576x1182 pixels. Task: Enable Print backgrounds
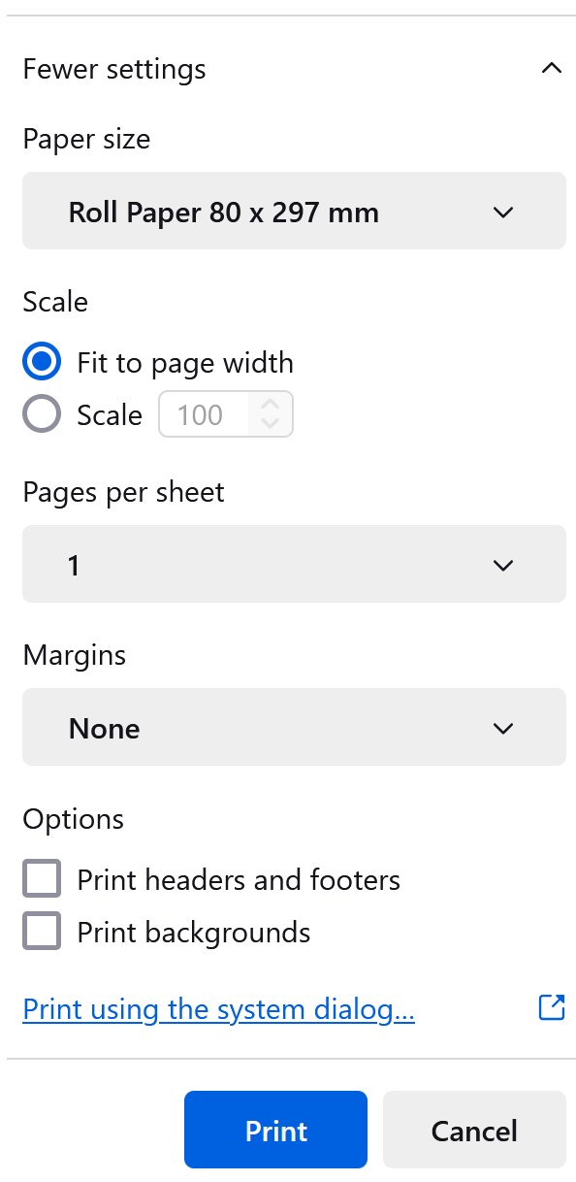pos(41,930)
